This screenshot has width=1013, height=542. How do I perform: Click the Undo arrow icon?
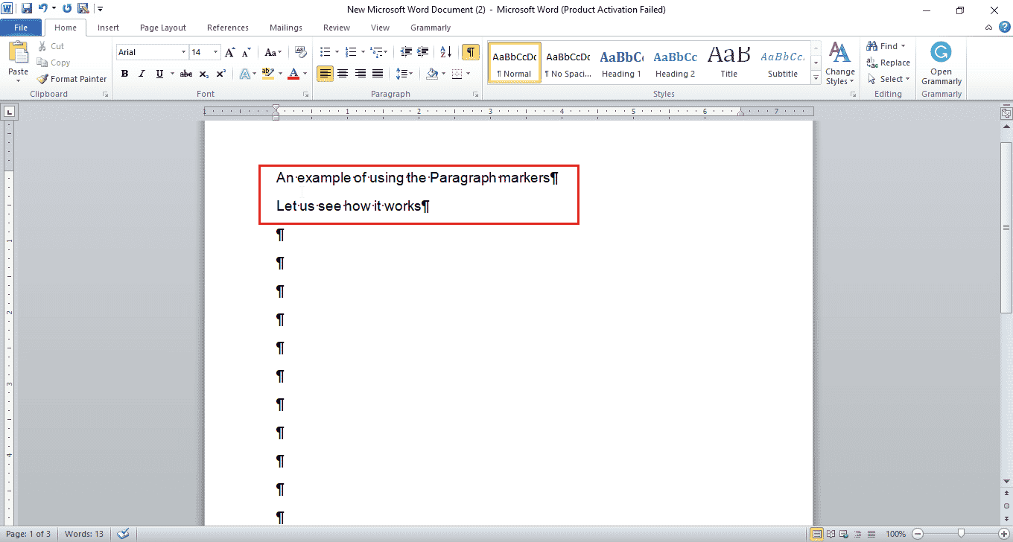(43, 9)
